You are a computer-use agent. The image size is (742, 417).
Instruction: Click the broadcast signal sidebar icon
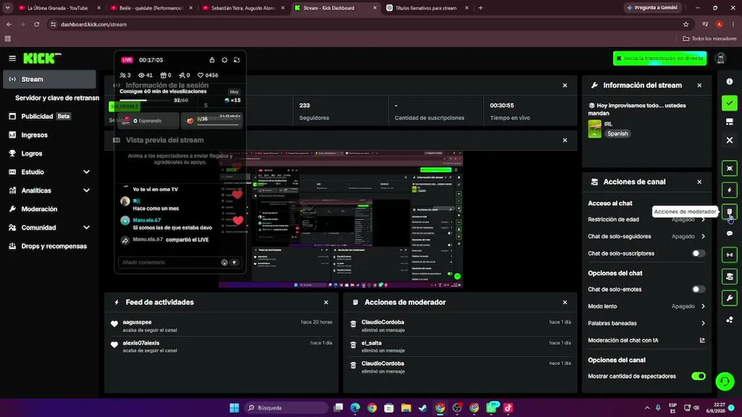click(729, 255)
